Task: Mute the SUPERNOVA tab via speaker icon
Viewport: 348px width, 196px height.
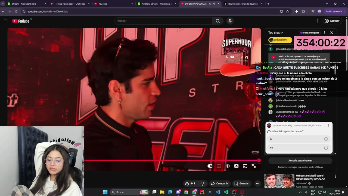Action: click(214, 4)
